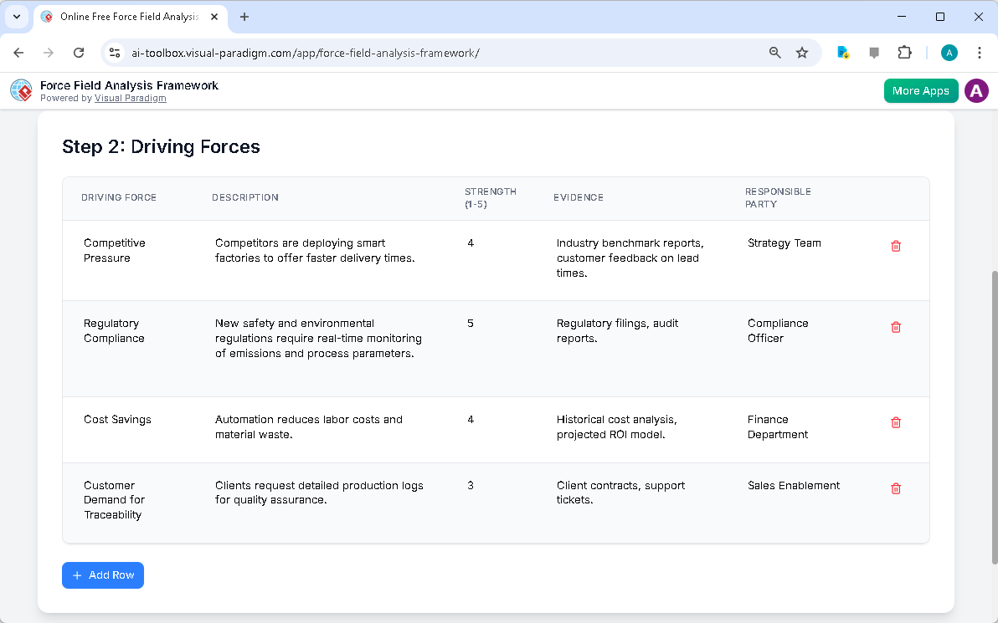Click the More Apps button
998x623 pixels.
[921, 90]
